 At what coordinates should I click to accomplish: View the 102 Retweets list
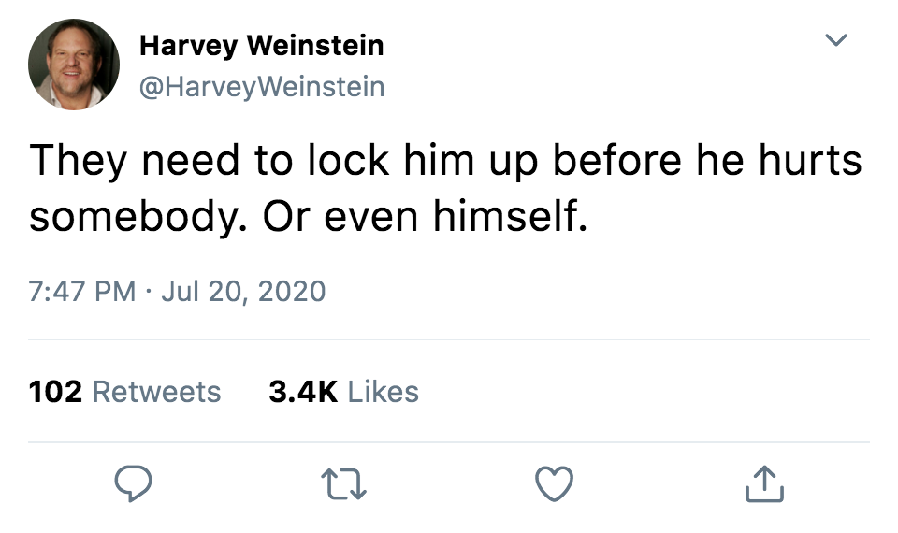125,391
